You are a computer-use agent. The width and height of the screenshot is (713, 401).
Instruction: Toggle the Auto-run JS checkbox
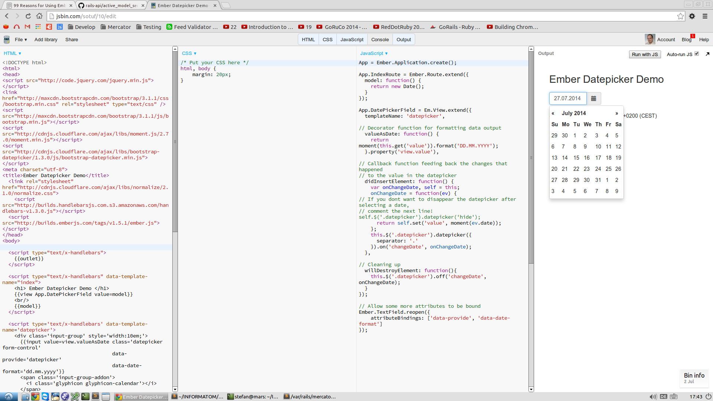[697, 54]
